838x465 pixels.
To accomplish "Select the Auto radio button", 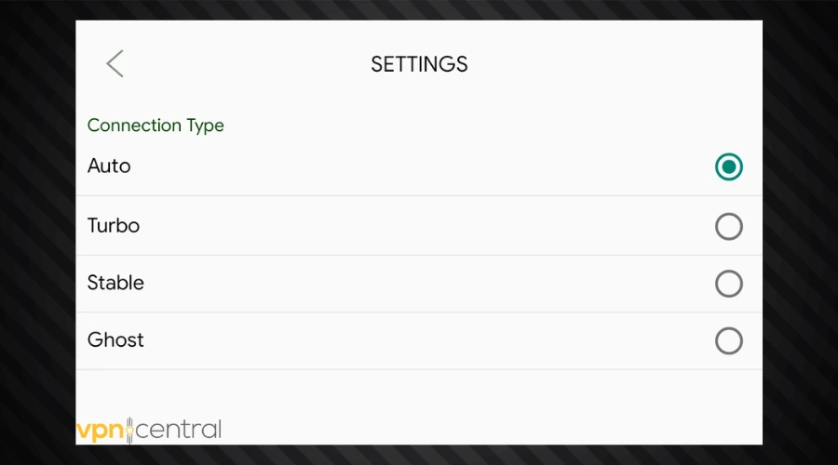I will pos(729,167).
